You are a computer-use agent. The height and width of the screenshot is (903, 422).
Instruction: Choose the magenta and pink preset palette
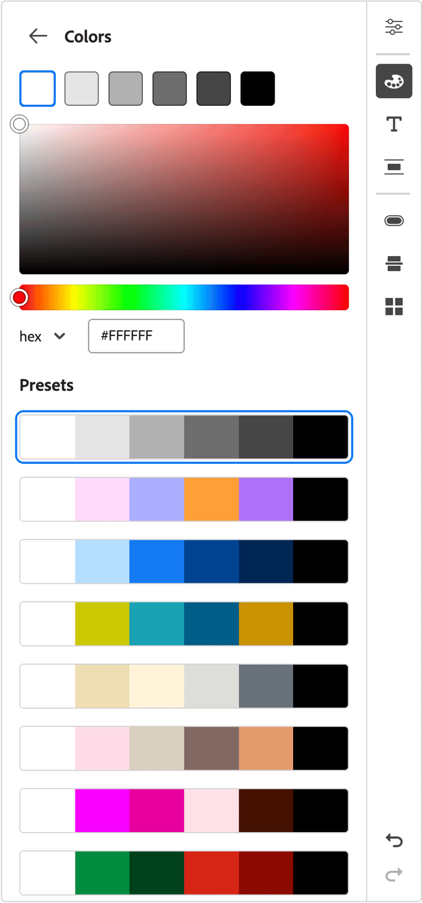click(184, 811)
